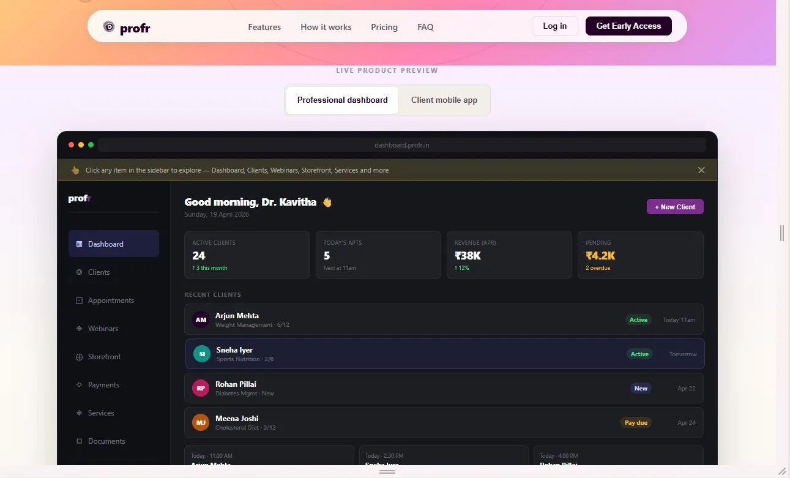
Task: Click the Active Clients stat card
Action: [x=247, y=255]
